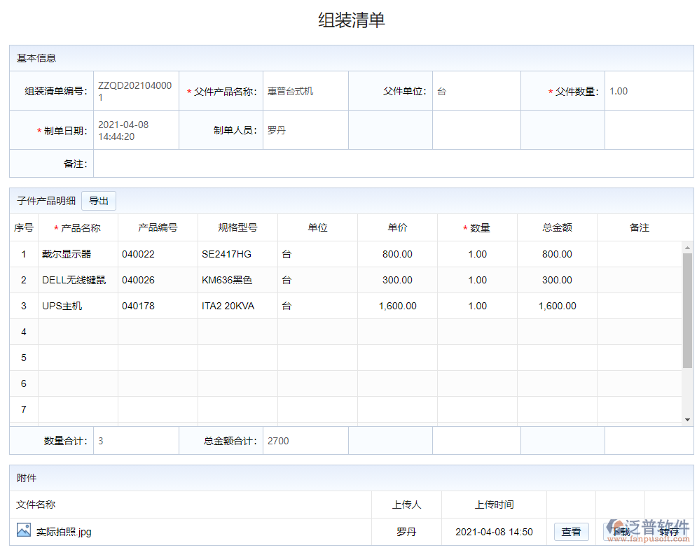Image resolution: width=697 pixels, height=550 pixels.
Task: Select the SE2417HG specification cell
Action: click(237, 254)
